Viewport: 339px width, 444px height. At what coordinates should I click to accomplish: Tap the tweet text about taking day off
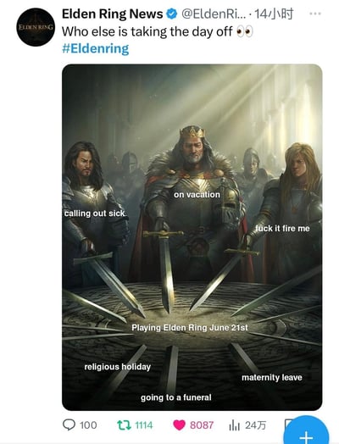(x=147, y=31)
